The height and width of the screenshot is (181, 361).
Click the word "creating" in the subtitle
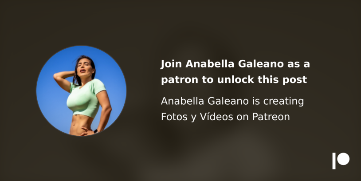pyautogui.click(x=283, y=101)
